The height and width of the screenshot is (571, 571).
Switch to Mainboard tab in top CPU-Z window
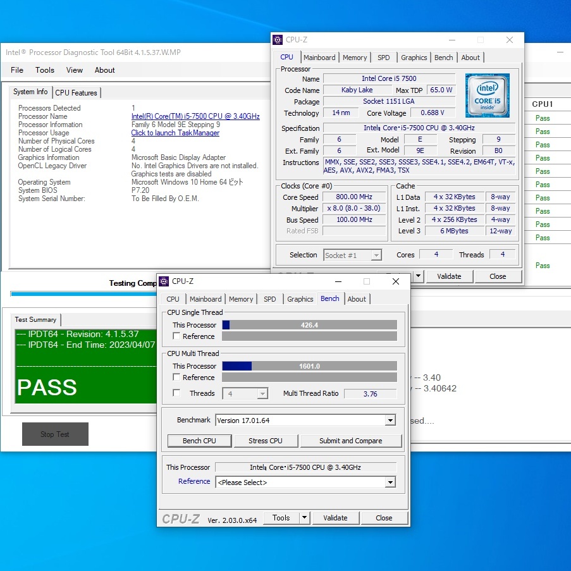[x=319, y=58]
